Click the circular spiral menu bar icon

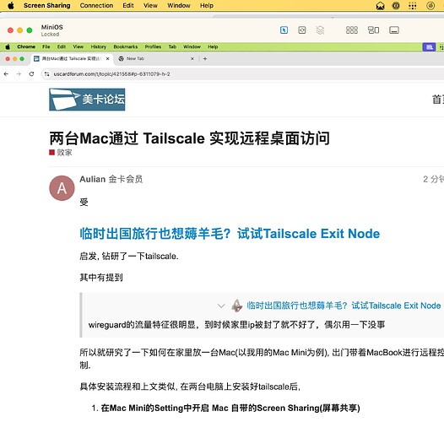coord(430,5)
